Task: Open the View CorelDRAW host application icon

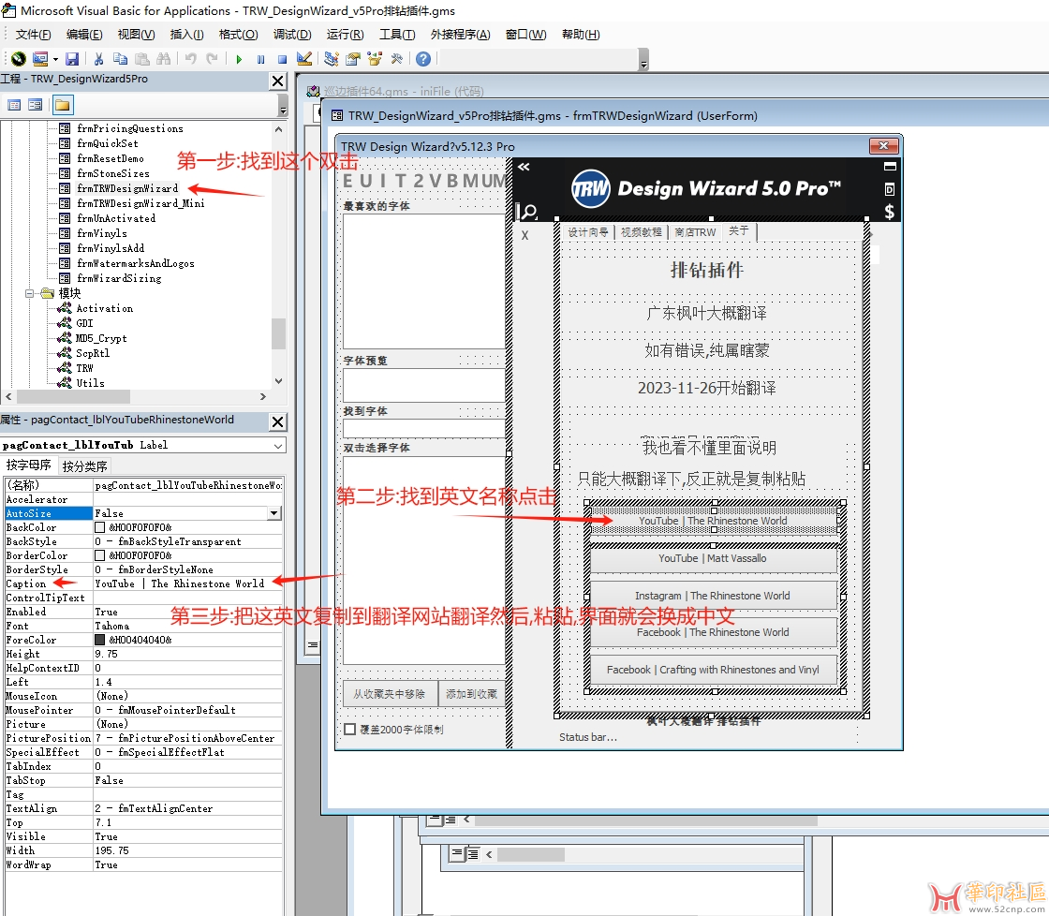Action: [x=19, y=59]
